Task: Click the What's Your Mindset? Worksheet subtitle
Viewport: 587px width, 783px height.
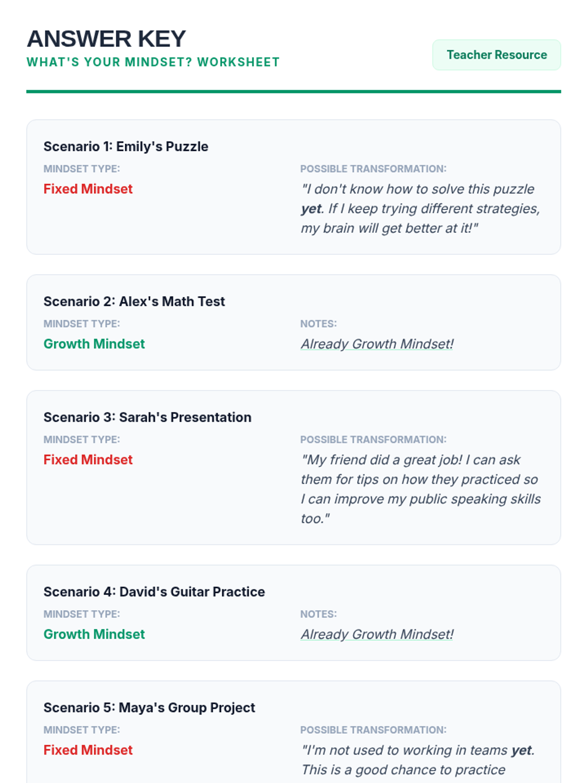Action: pyautogui.click(x=153, y=62)
